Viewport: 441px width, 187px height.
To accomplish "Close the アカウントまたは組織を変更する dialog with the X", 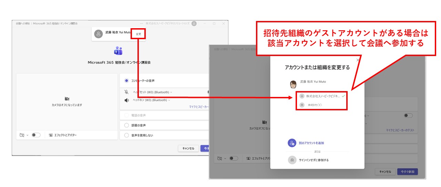I will pyautogui.click(x=358, y=60).
